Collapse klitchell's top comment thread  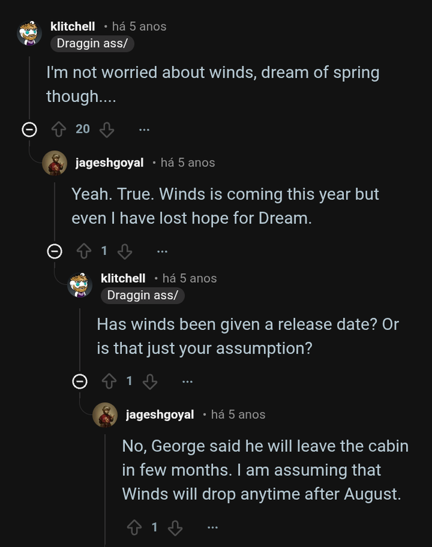click(29, 128)
